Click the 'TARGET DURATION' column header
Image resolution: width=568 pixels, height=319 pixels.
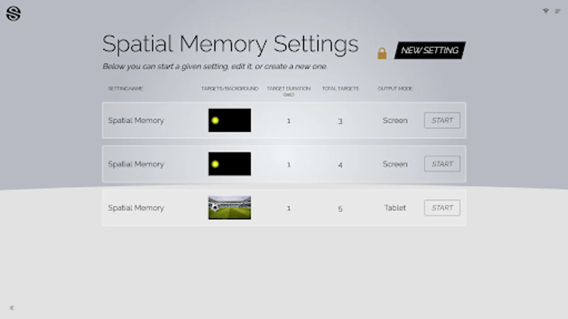pyautogui.click(x=289, y=91)
